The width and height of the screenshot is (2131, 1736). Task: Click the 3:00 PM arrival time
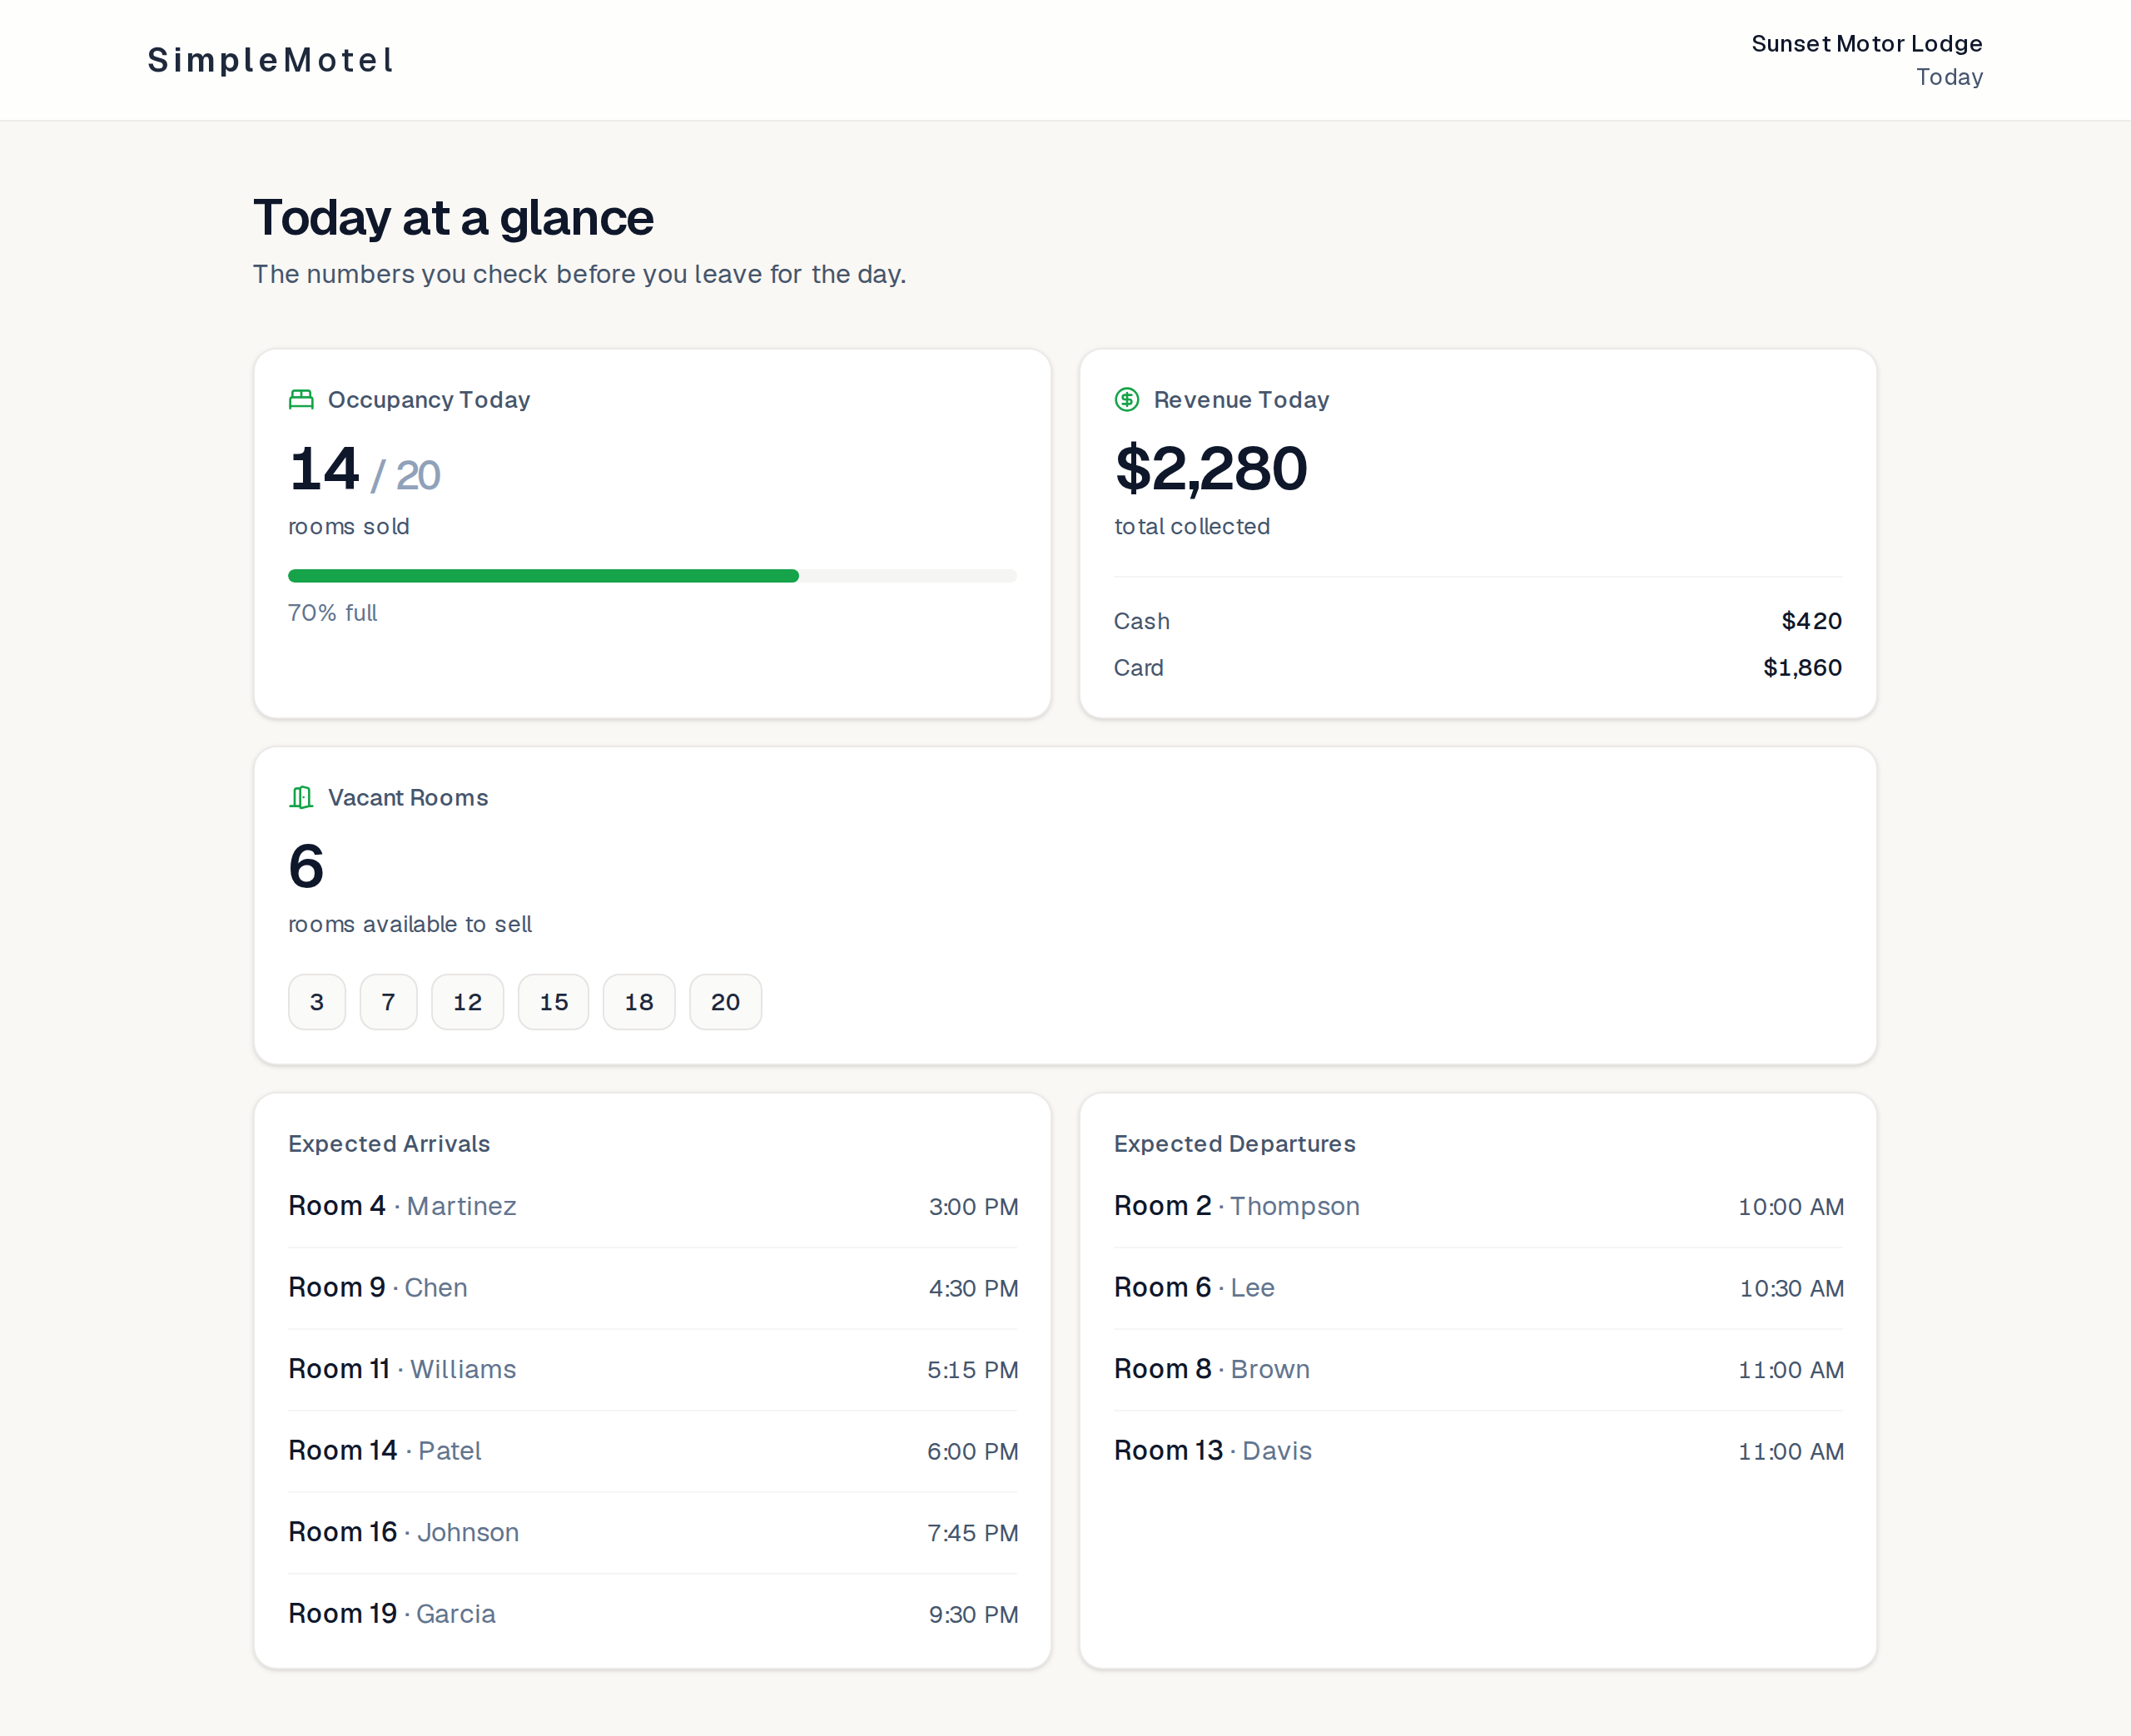coord(973,1207)
